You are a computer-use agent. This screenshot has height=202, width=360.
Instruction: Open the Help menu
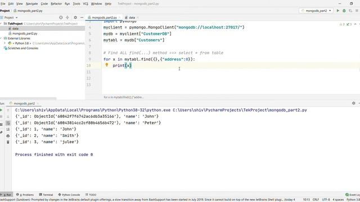click(x=108, y=4)
